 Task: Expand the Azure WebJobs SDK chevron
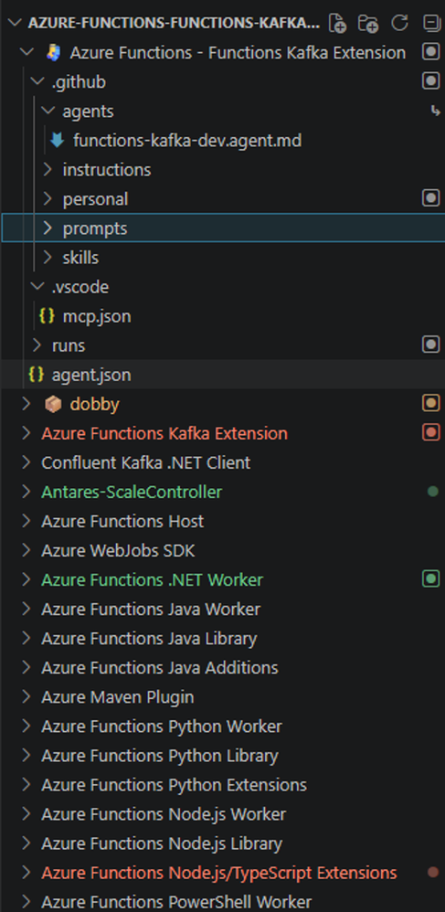(26, 549)
